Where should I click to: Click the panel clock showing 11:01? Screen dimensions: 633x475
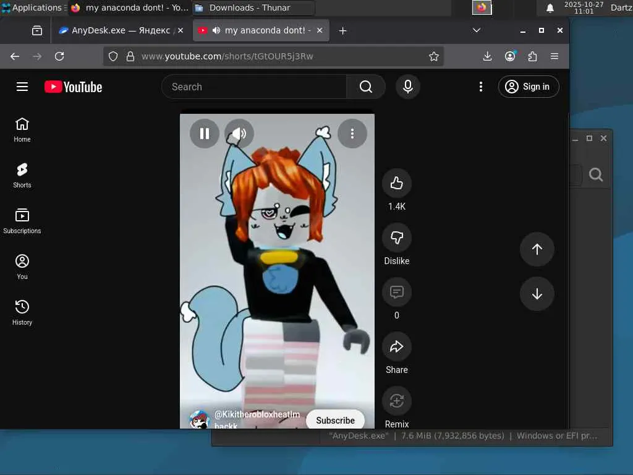click(584, 7)
